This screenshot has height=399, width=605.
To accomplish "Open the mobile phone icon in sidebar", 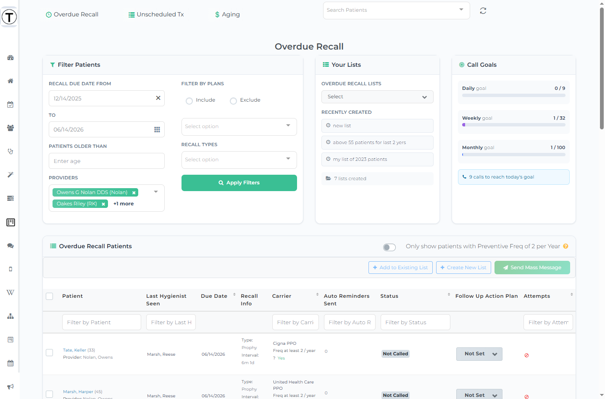I will pos(11,269).
